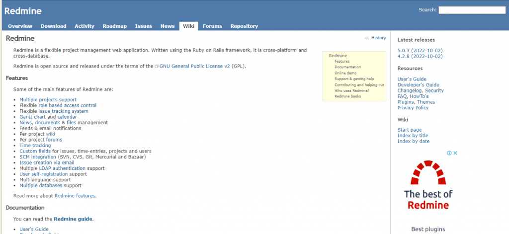Open the LDAP authentication link
The height and width of the screenshot is (234, 509).
coord(62,168)
